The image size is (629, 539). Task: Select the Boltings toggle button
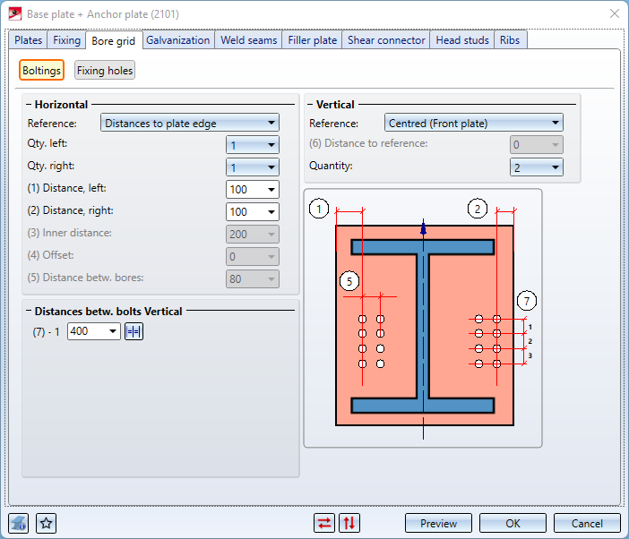tap(42, 71)
